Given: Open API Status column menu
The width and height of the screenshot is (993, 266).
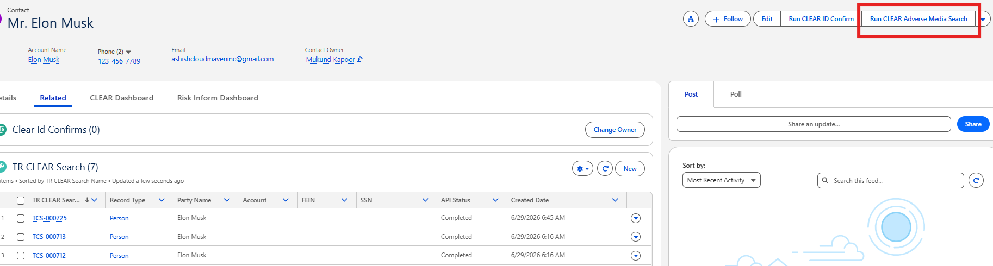Looking at the screenshot, I should (x=495, y=200).
